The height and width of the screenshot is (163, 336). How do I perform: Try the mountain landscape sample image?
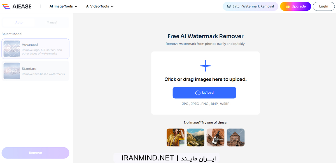coord(195,138)
